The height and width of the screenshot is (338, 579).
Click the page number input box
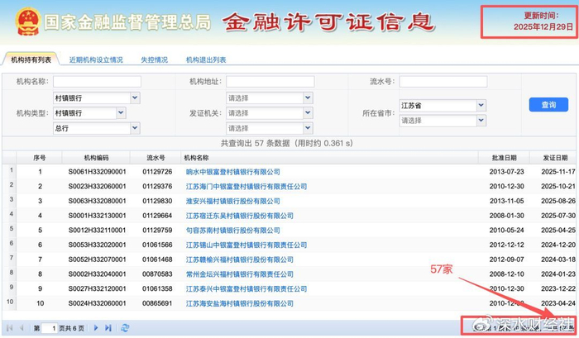click(49, 328)
